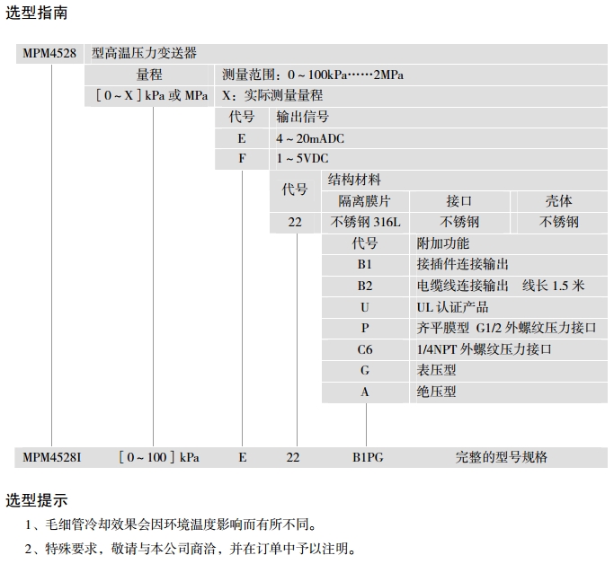614x564 pixels.
Task: Click the B1PG example code
Action: tap(368, 457)
